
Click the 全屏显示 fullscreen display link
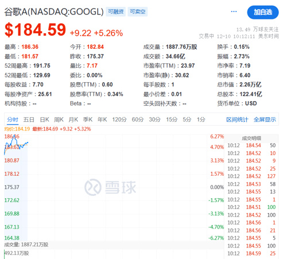pos(265,119)
